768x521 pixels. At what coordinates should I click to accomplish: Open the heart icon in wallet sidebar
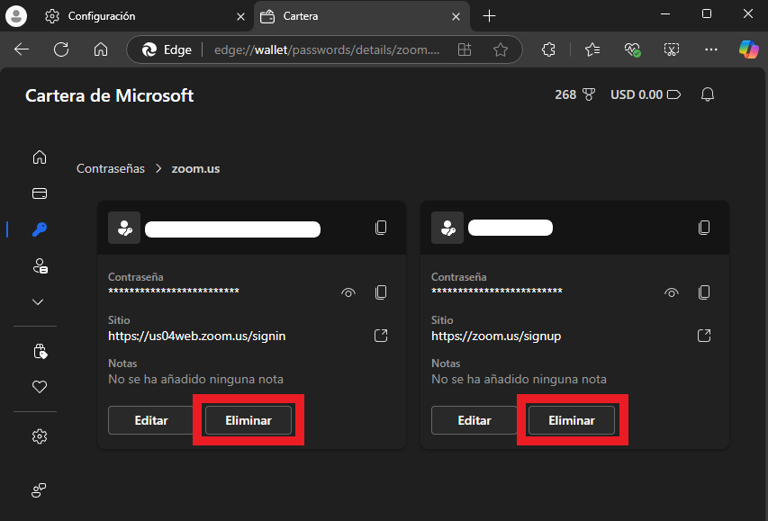tap(40, 387)
